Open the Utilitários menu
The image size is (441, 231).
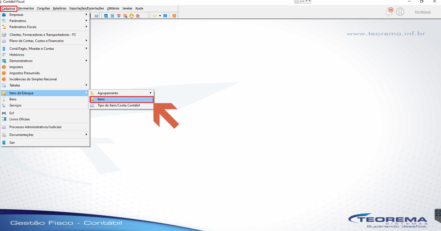coord(113,9)
